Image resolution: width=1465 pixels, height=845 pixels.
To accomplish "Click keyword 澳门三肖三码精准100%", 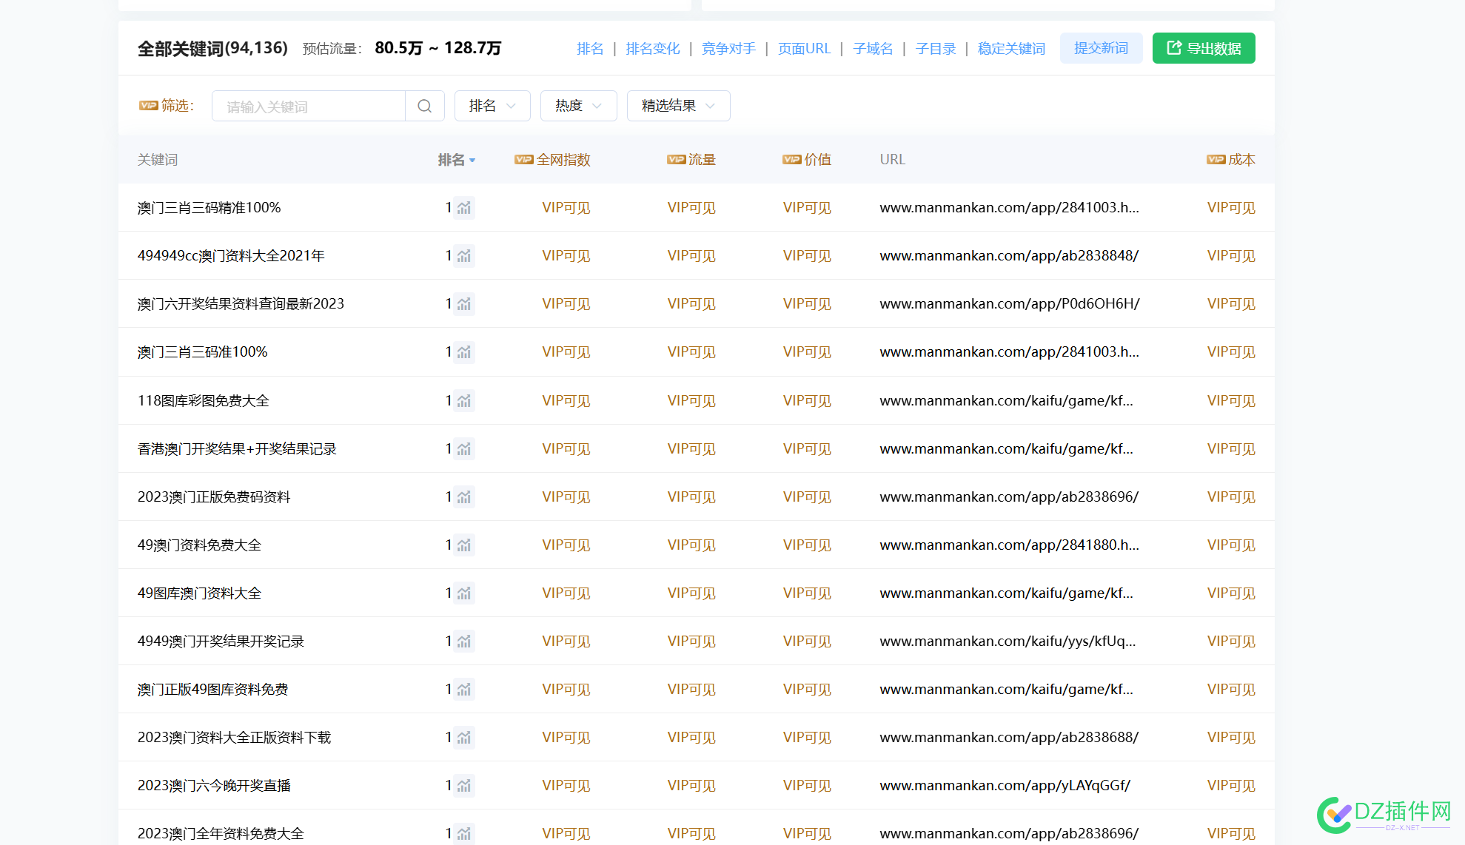I will pos(209,208).
